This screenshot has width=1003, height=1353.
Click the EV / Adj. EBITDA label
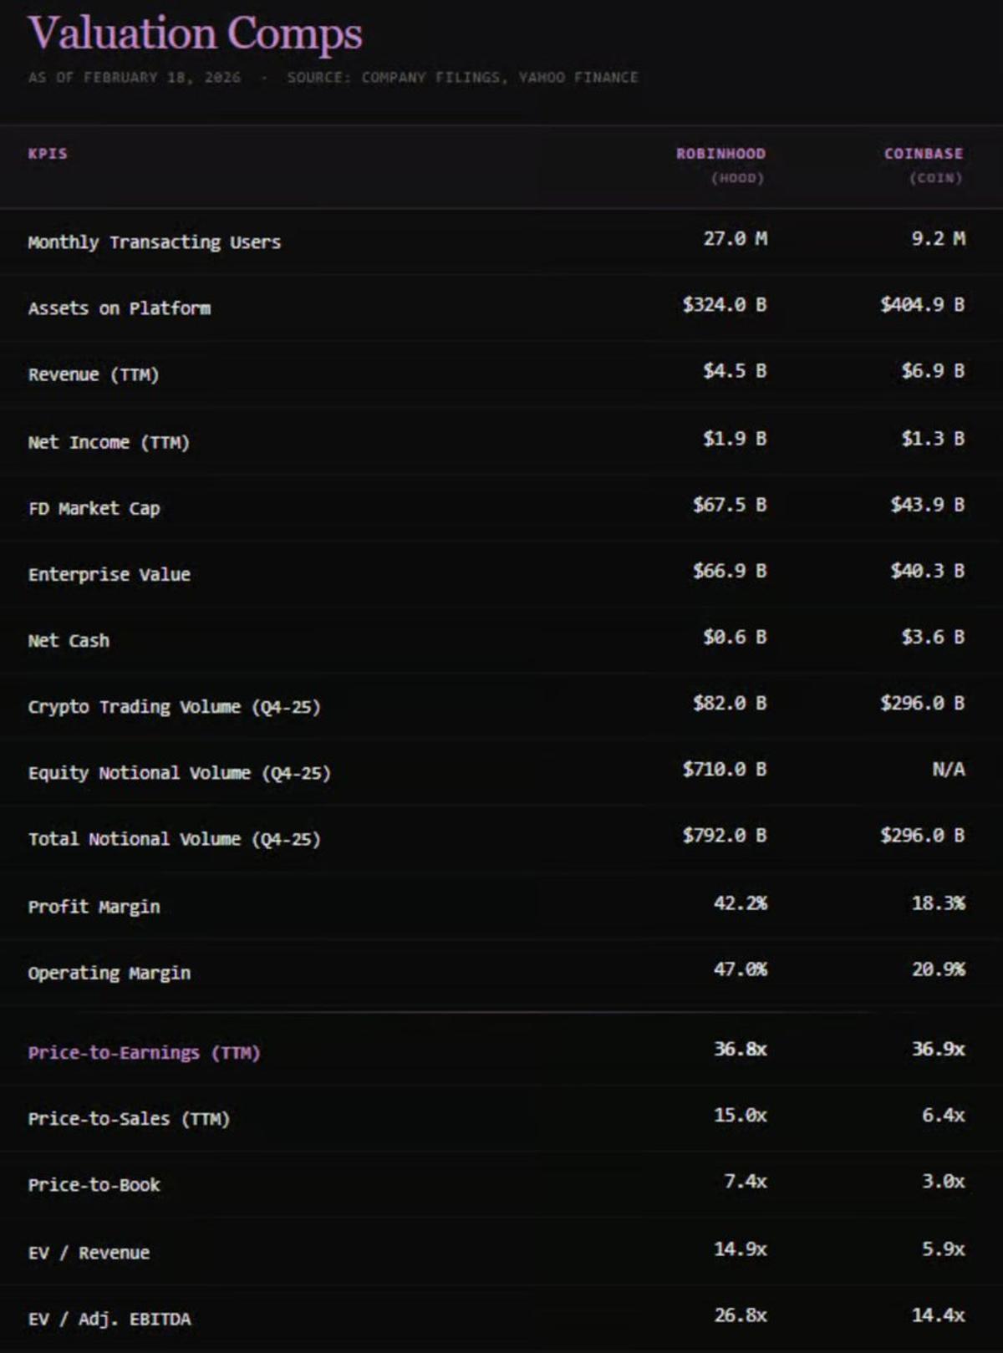point(109,1320)
